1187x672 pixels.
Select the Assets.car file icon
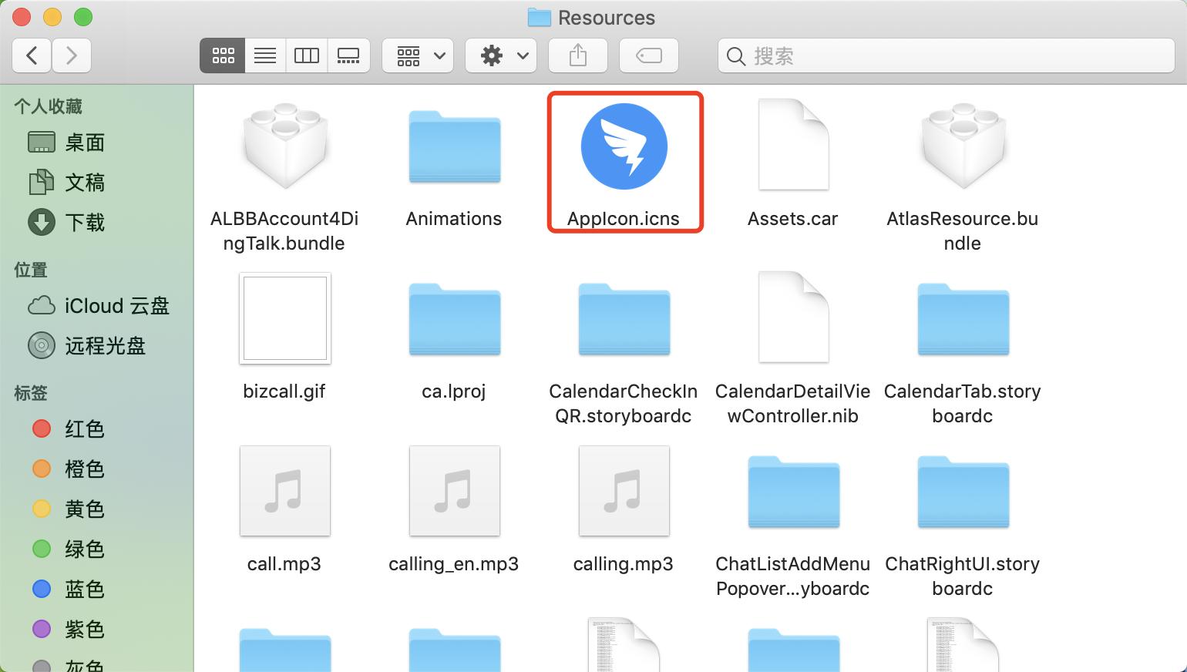[793, 144]
